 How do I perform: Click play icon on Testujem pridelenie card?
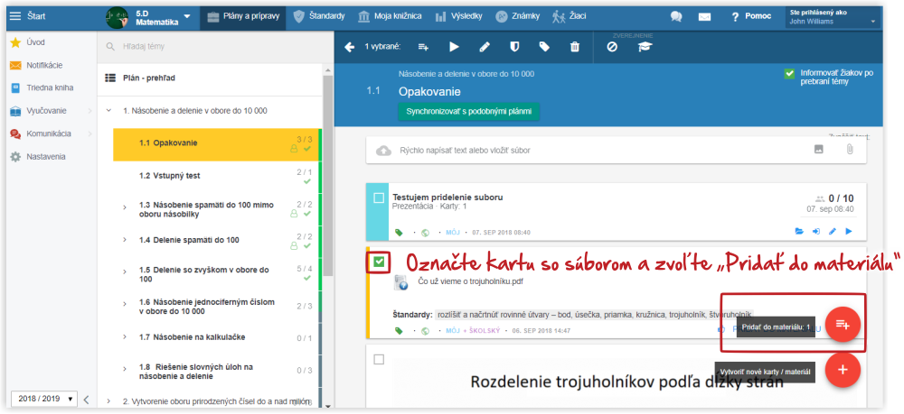pyautogui.click(x=849, y=232)
